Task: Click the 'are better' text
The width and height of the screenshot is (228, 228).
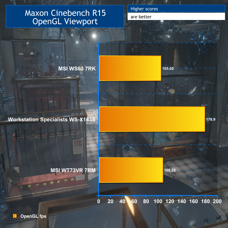Action: [x=141, y=17]
